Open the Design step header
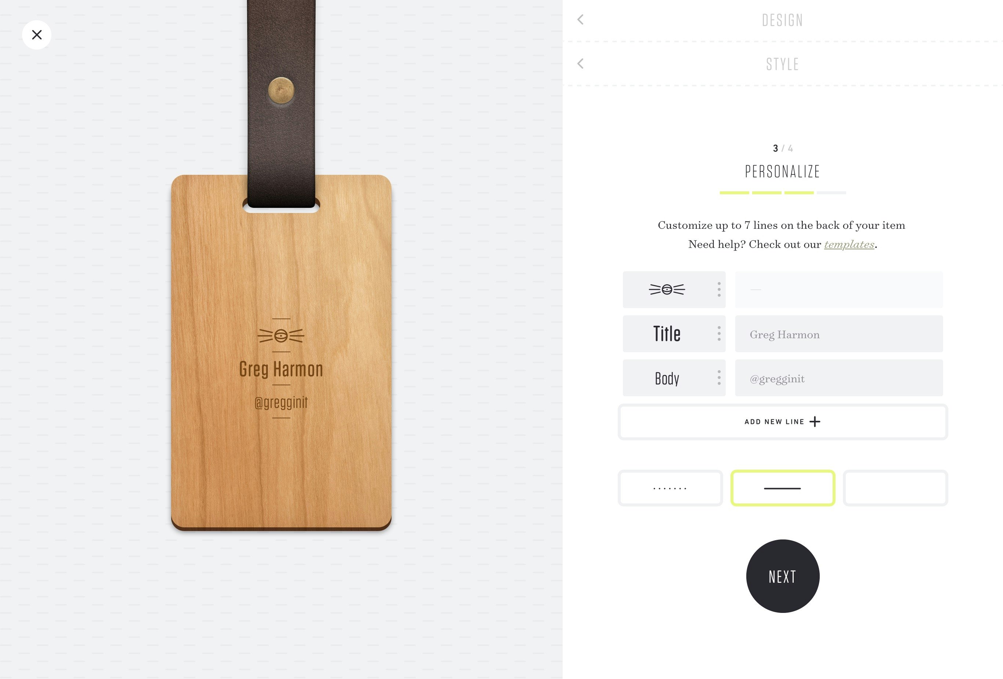Viewport: 1003px width, 679px height. coord(783,20)
